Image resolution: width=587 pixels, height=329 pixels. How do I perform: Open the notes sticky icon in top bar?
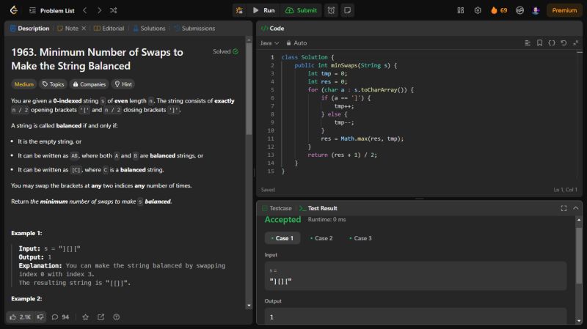(x=347, y=10)
